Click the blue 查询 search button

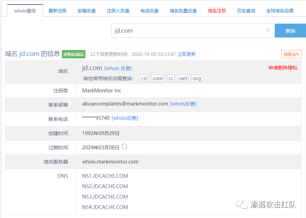[x=290, y=31]
